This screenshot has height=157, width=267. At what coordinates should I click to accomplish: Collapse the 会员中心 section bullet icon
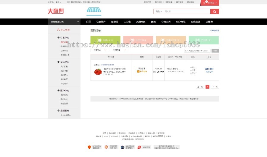click(58, 62)
